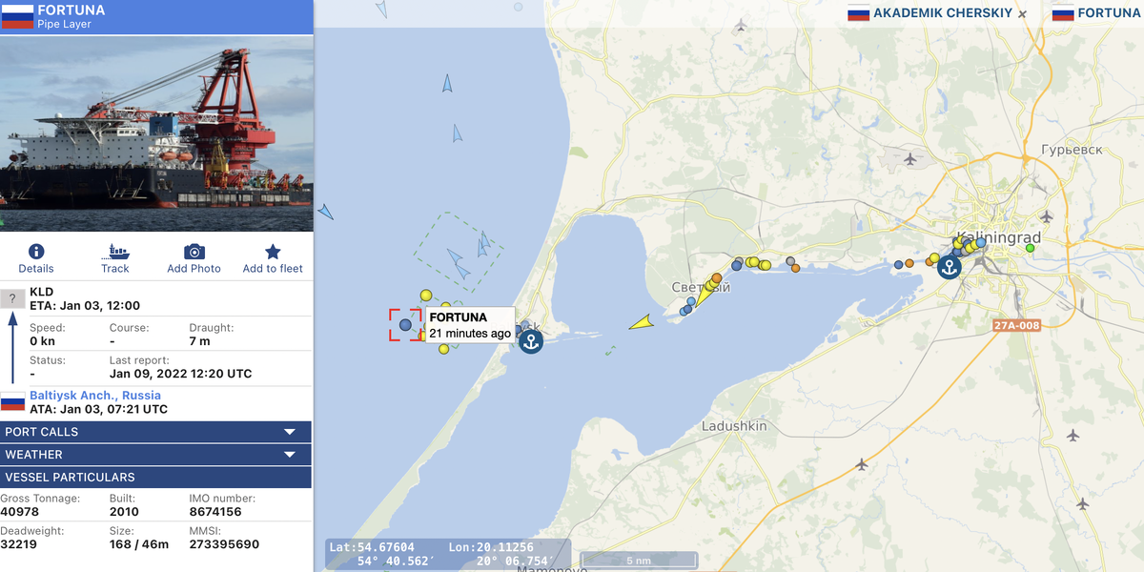
Task: Click the FORTUNA 21 minutes ago tooltip
Action: tap(470, 325)
